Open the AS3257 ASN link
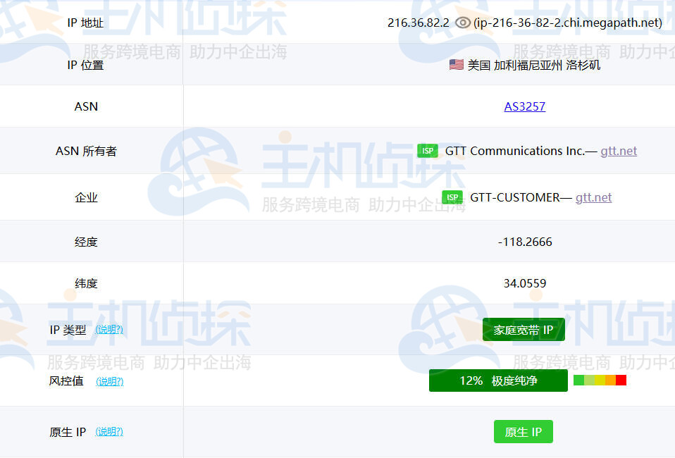This screenshot has width=675, height=458. tap(524, 106)
